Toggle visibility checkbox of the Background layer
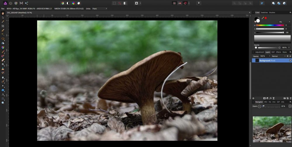292x147 pixels. tap(290, 60)
